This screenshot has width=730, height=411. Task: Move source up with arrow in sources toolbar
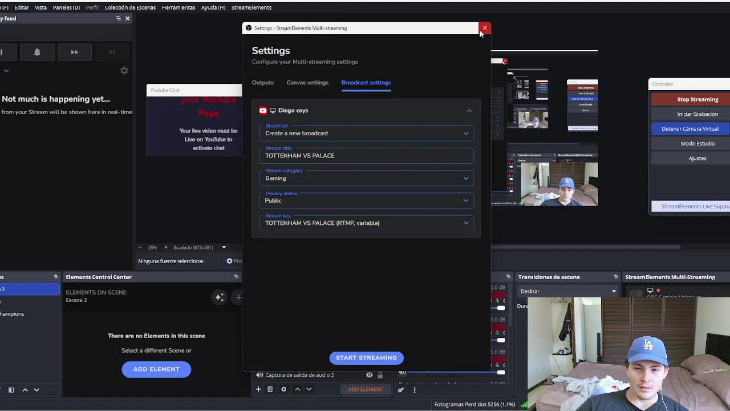297,389
